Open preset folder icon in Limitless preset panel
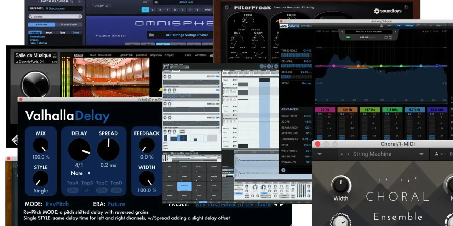Screen dimensions: 453x226 tap(386, 37)
